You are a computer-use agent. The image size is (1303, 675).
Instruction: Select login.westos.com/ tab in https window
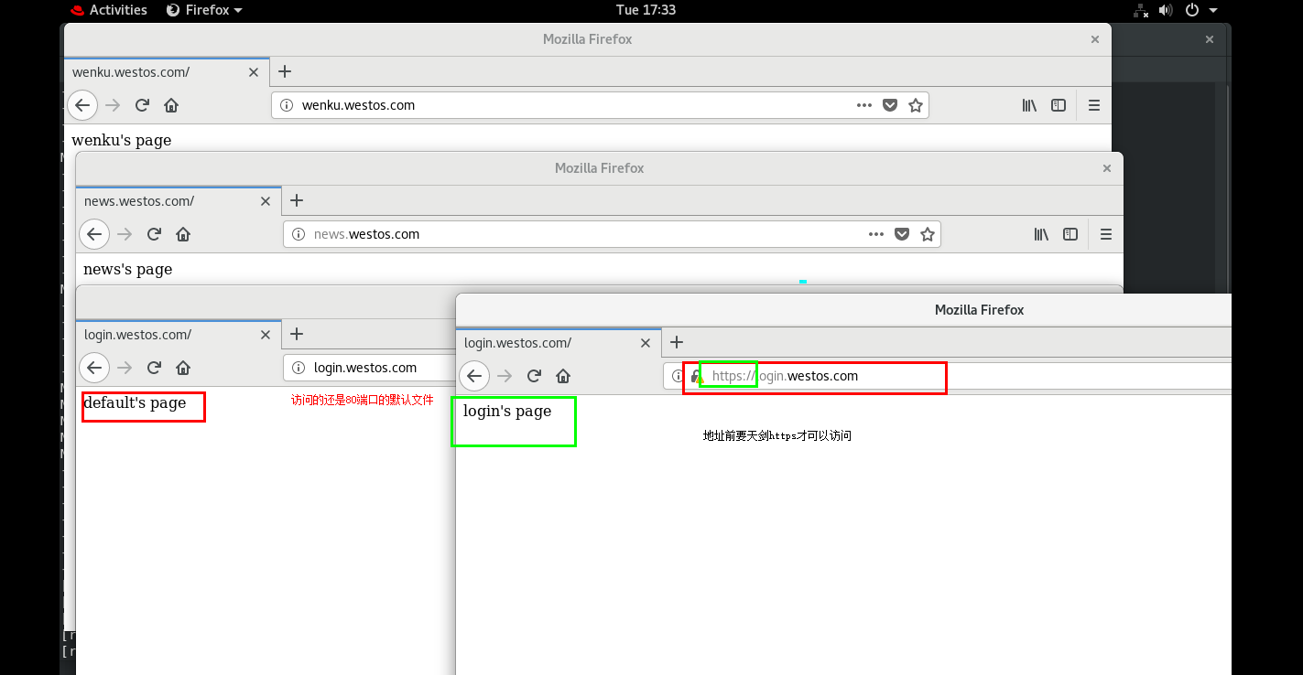click(559, 343)
